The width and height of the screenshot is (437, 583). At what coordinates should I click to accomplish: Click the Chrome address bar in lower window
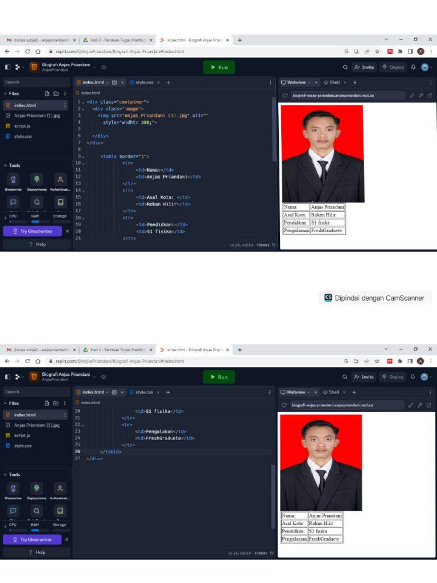click(193, 361)
